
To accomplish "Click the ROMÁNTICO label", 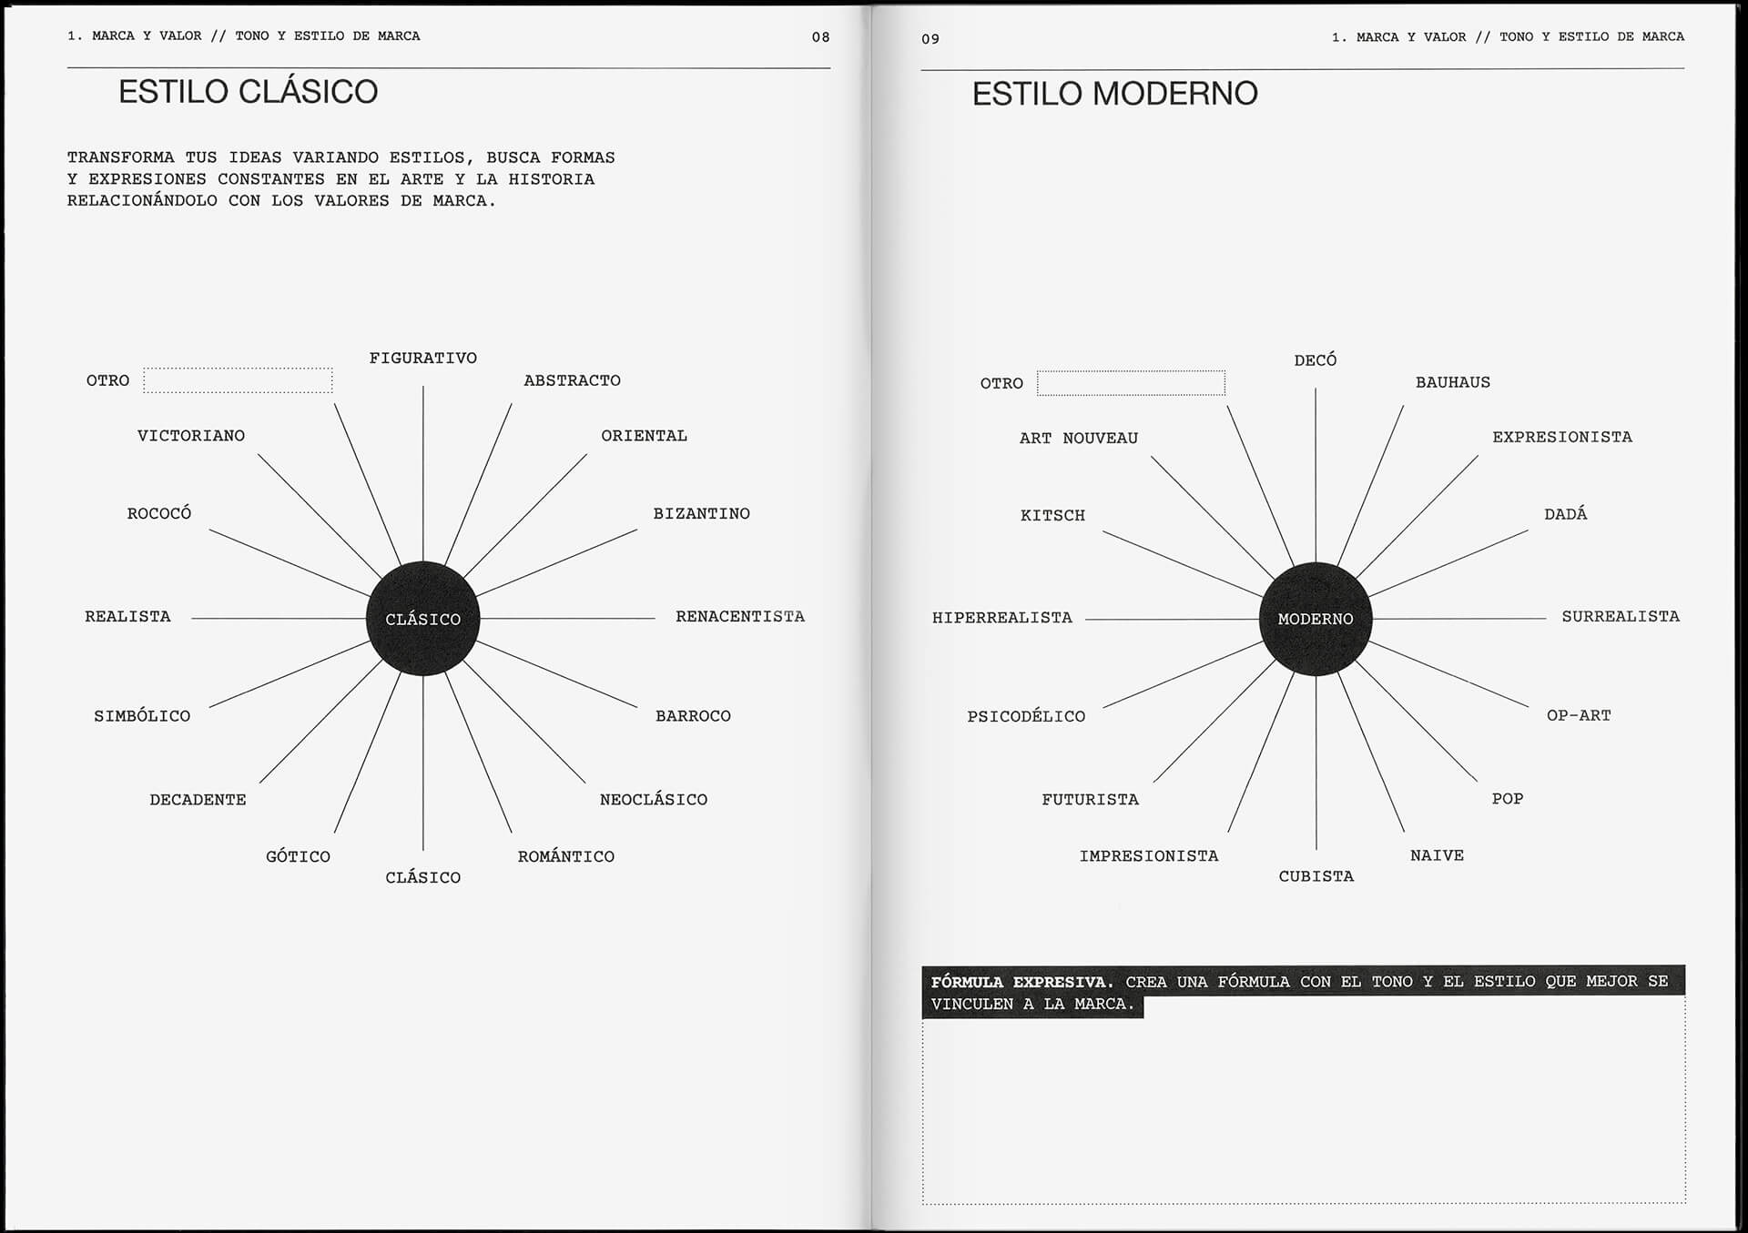I will 566,856.
